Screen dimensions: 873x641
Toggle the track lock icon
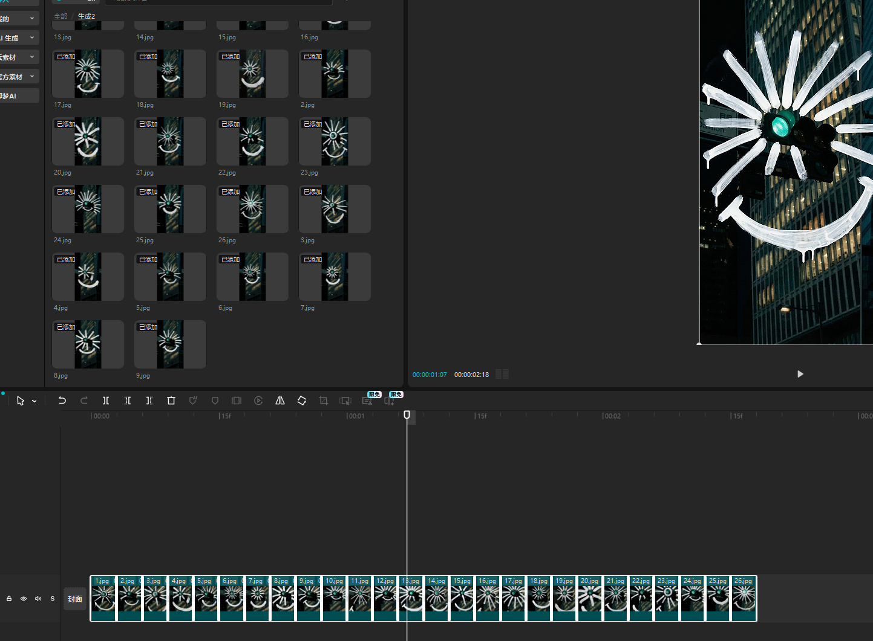point(9,599)
